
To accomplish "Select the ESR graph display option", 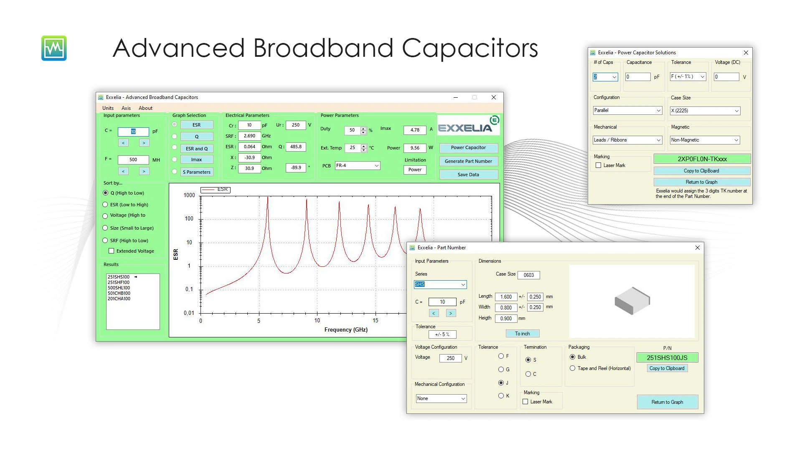I will [176, 124].
